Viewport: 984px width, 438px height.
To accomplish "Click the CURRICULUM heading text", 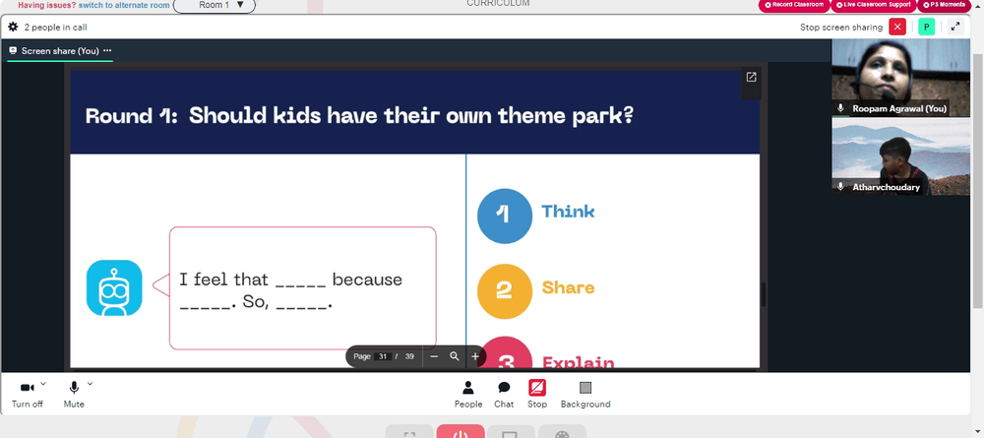I will pyautogui.click(x=498, y=3).
